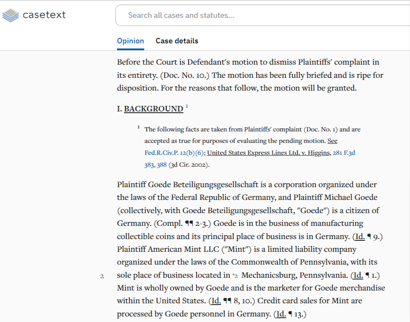Click the 'See' signal in the footnote

point(333,141)
